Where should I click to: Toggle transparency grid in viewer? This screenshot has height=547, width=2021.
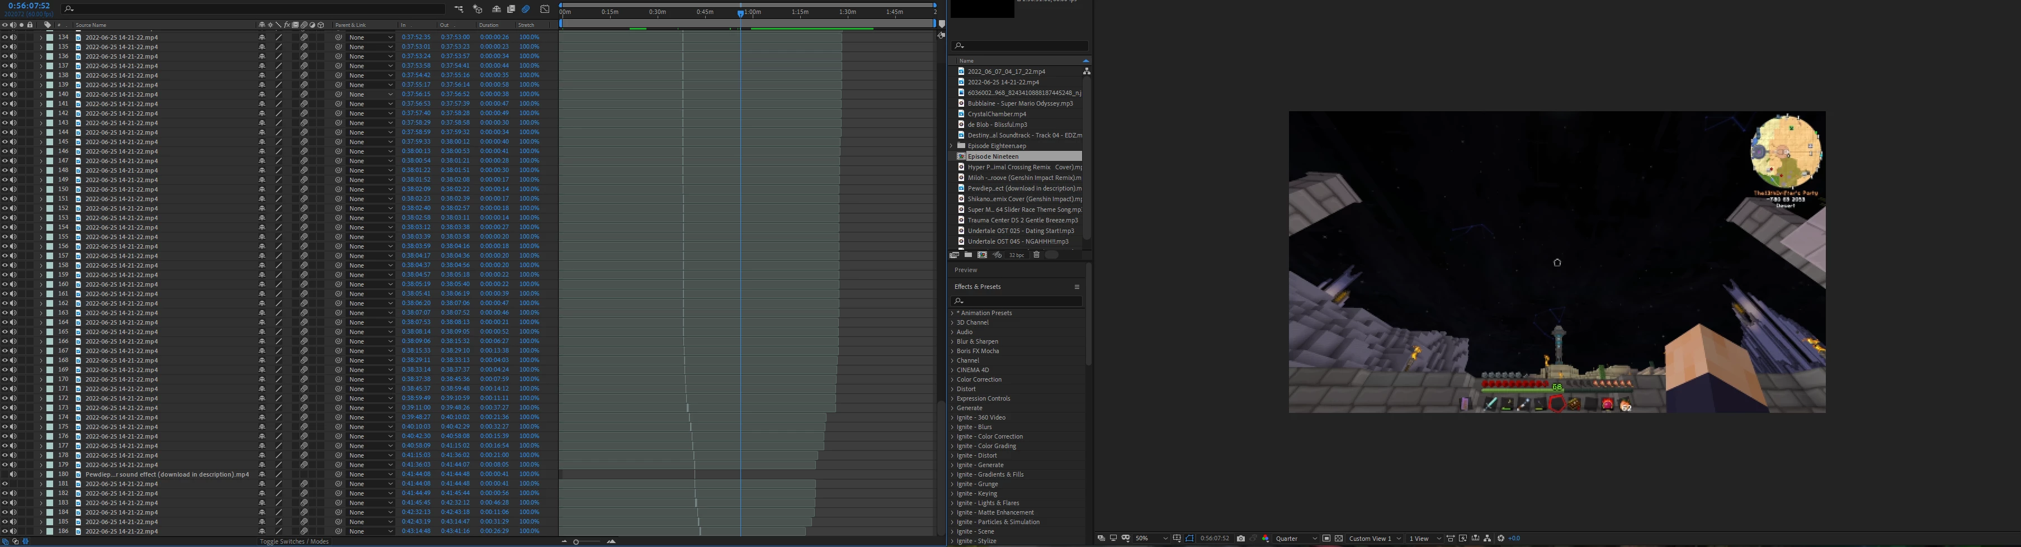(1339, 539)
